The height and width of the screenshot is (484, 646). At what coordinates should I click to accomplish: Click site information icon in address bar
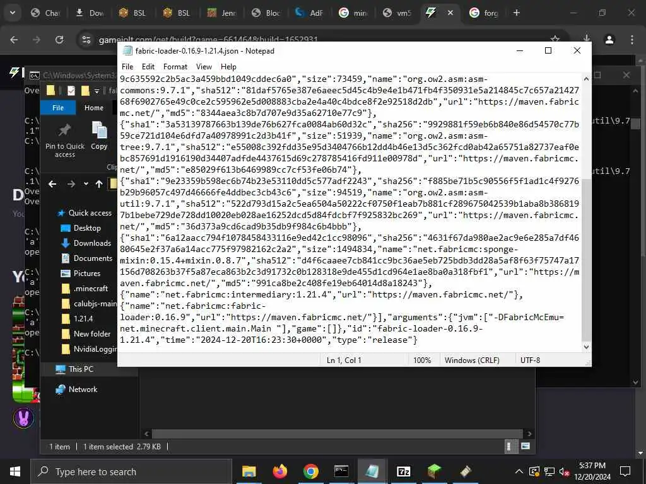tap(86, 40)
